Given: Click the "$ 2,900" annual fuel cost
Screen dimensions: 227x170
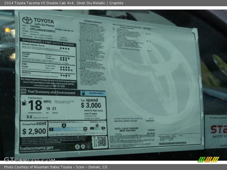Looking at the screenshot, I should tap(34, 131).
